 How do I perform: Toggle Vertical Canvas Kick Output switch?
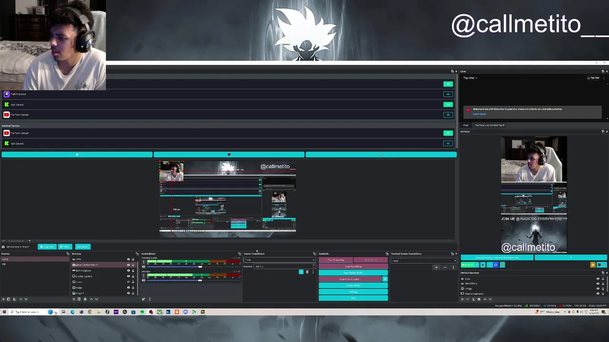[448, 143]
